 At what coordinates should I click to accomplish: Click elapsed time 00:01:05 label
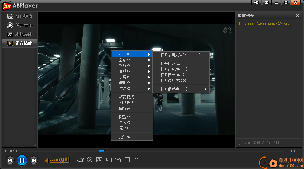point(11,151)
